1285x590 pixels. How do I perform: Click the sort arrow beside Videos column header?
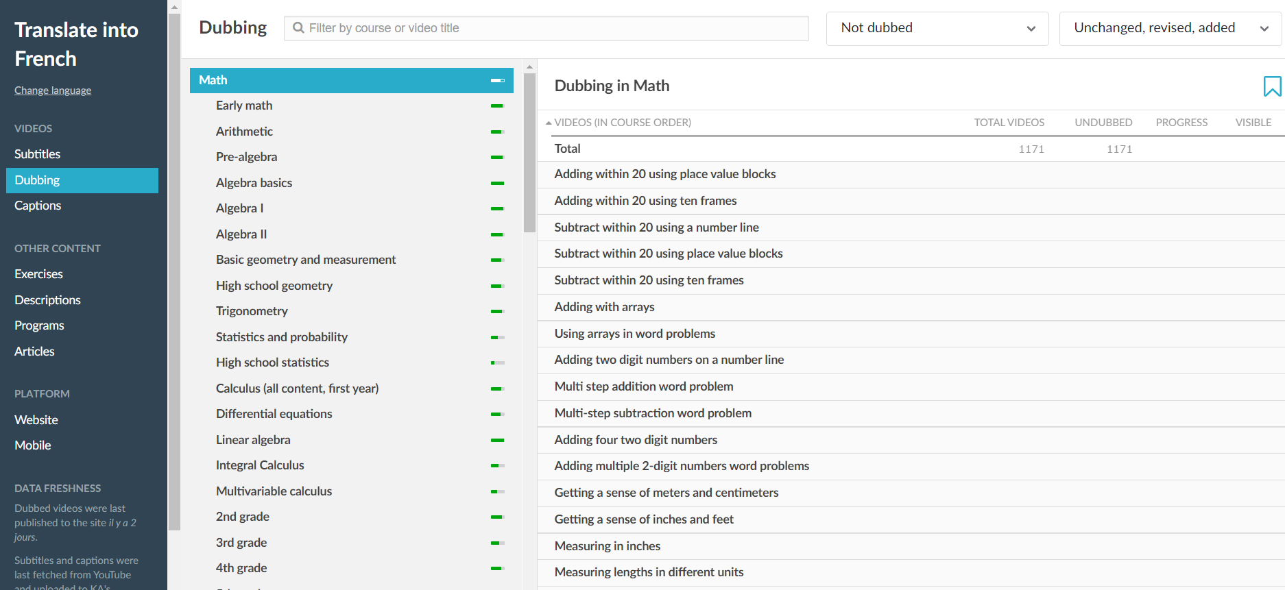pos(549,123)
